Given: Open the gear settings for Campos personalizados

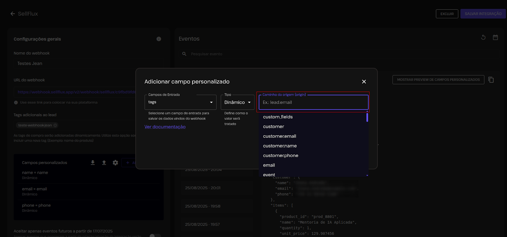Looking at the screenshot, I should pos(115,162).
